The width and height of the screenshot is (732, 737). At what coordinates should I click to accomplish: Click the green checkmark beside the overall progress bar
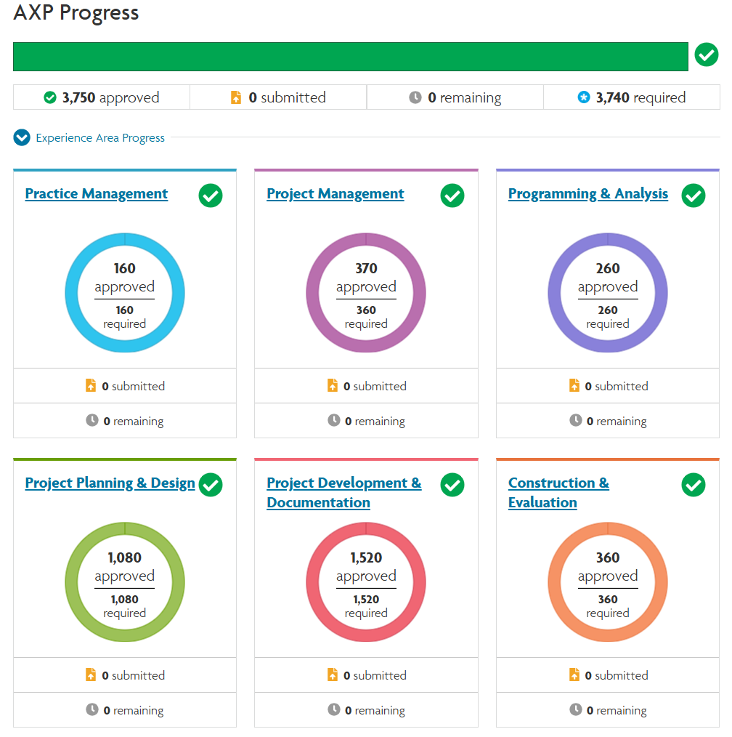coord(706,55)
